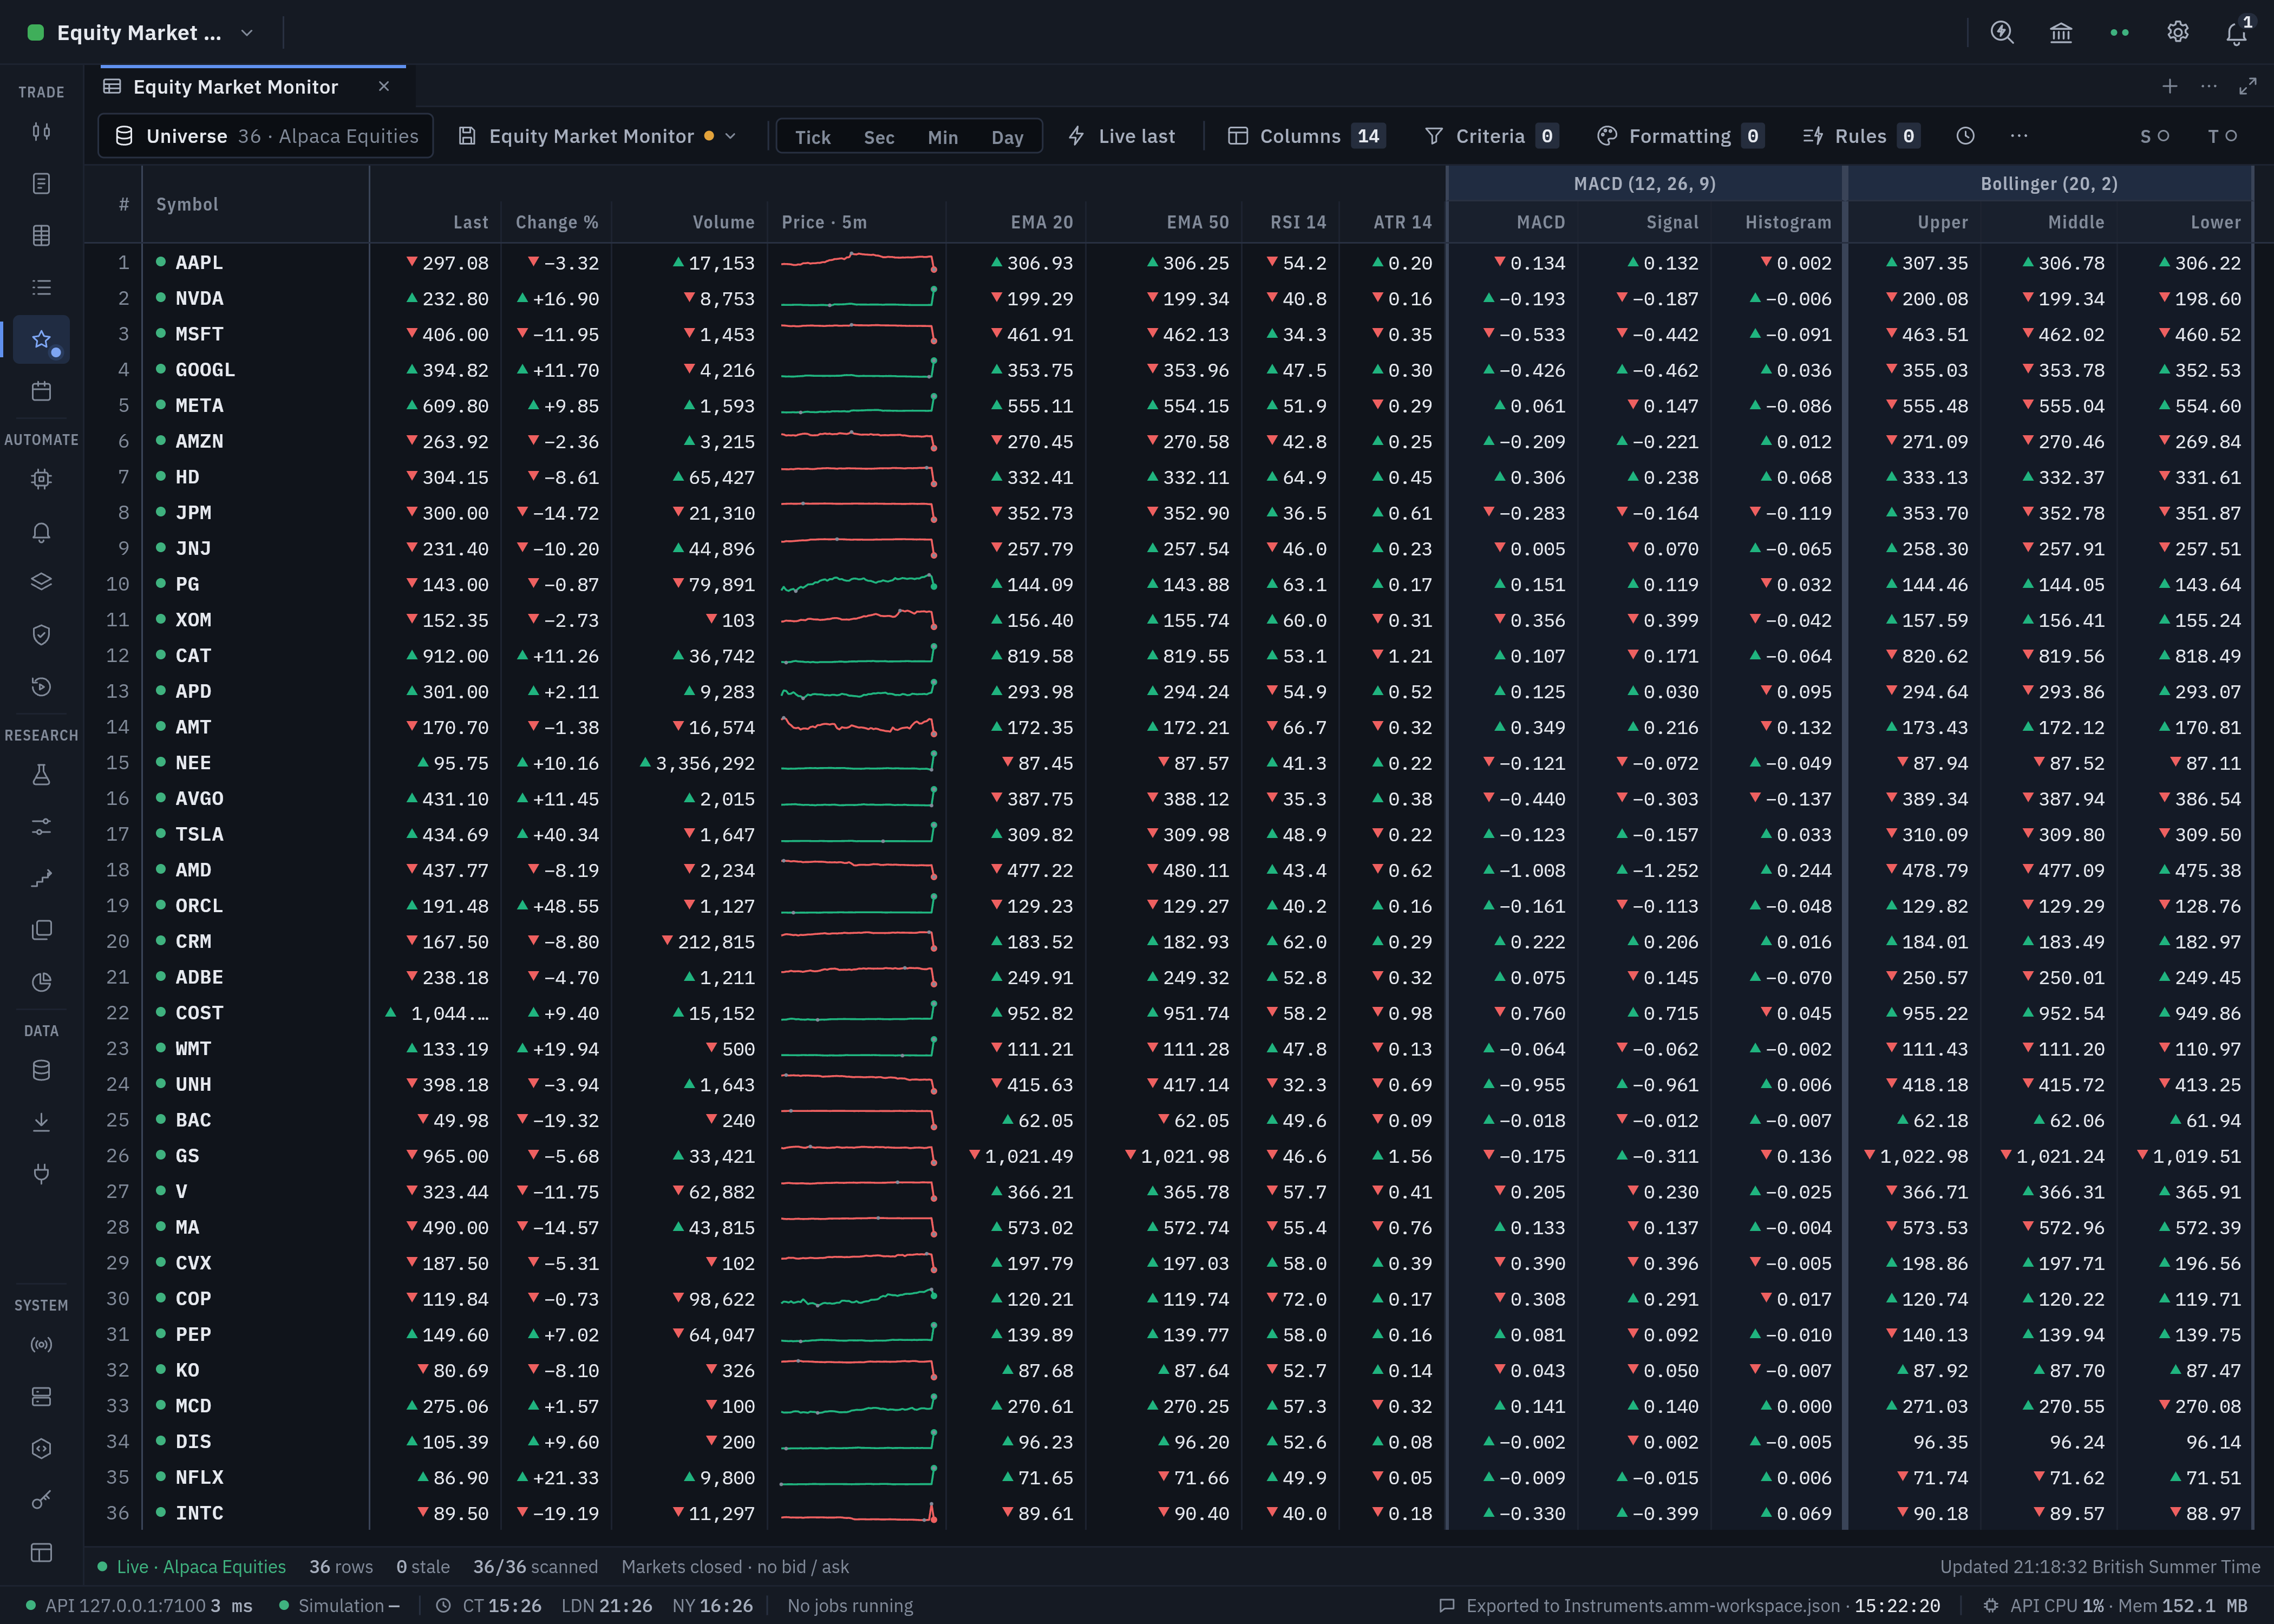2274x1624 pixels.
Task: Open the notifications bell with badge
Action: tap(2238, 32)
